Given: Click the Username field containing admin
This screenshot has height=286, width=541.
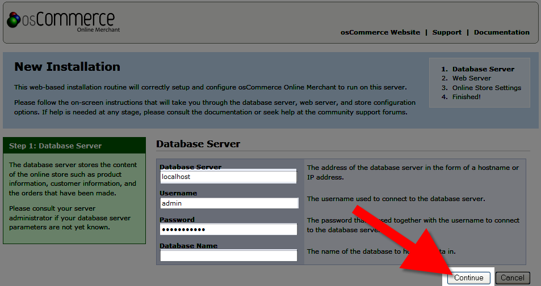Looking at the screenshot, I should point(228,203).
